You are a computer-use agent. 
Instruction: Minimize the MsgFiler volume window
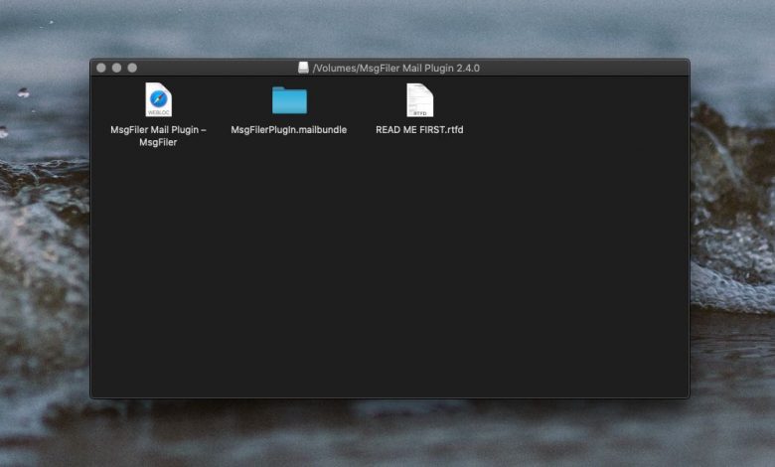point(116,68)
